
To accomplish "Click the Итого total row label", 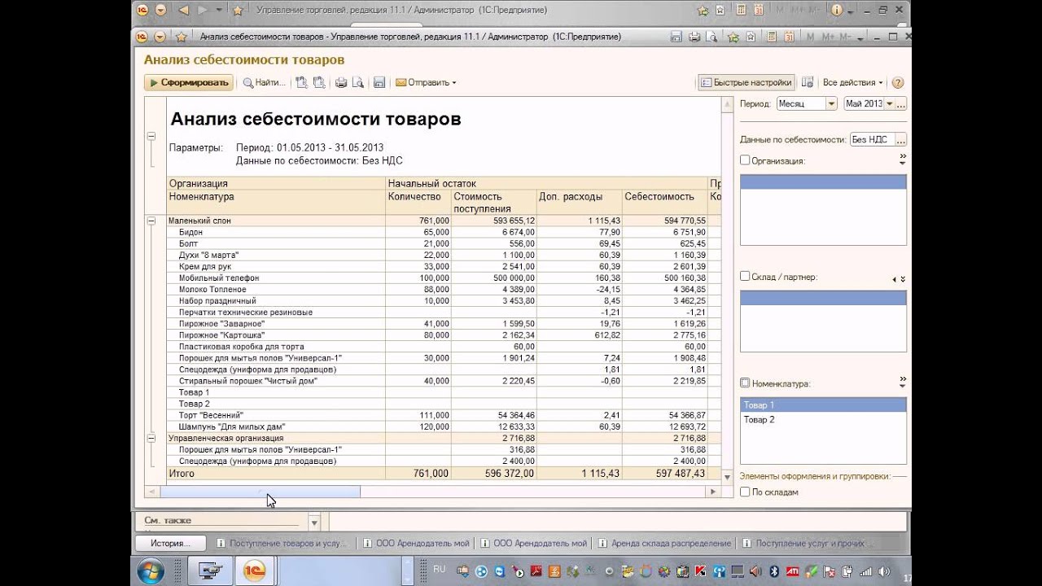I will point(182,473).
